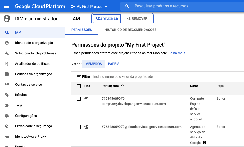
Task: Click the help question mark beside Agente de serviço
Action: [205, 143]
